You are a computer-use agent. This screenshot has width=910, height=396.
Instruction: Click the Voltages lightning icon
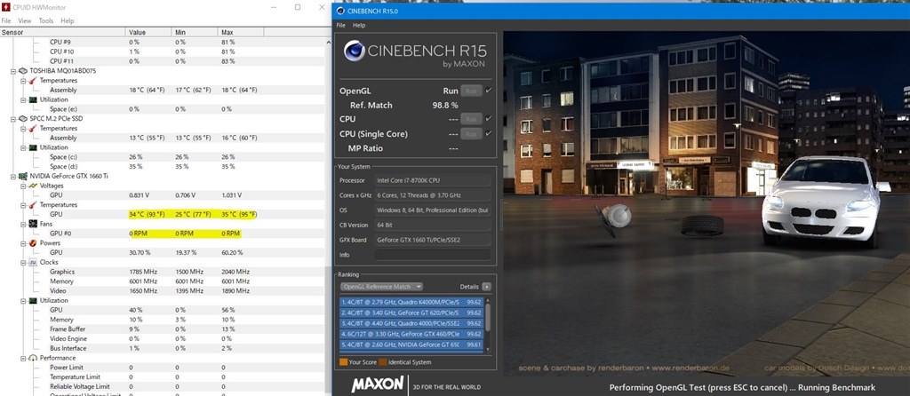[x=33, y=186]
